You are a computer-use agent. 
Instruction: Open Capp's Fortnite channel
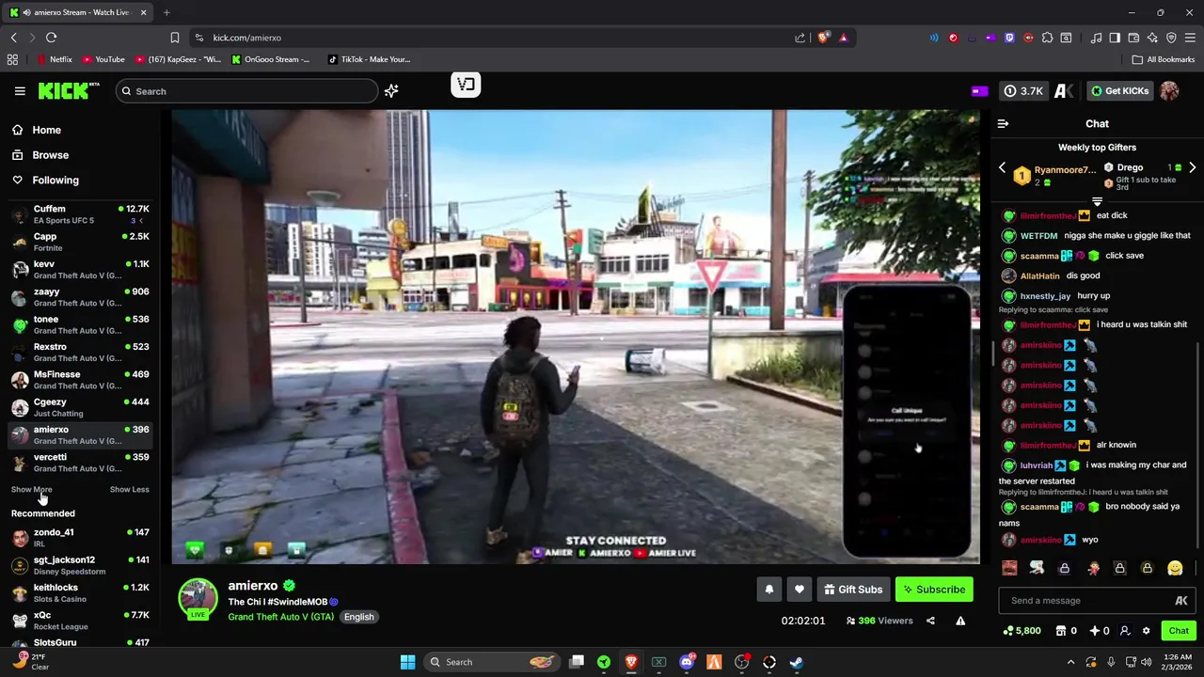[80, 242]
